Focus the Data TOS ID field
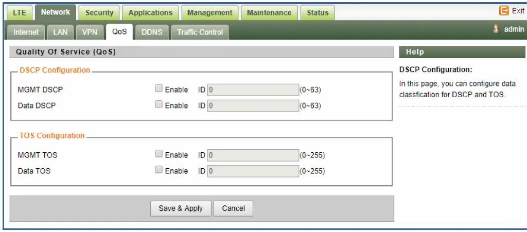Viewport: 527px width, 232px height. click(253, 171)
